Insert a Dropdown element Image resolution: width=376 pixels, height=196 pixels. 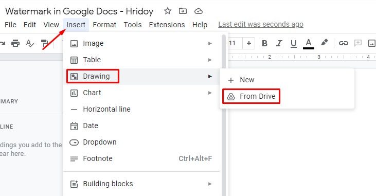(141, 142)
